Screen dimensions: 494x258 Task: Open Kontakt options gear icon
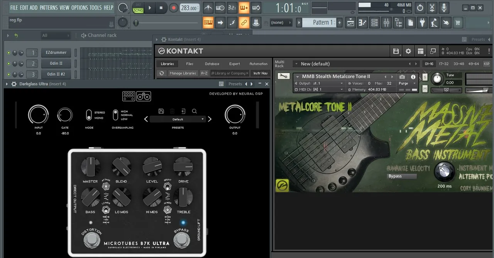(x=408, y=51)
